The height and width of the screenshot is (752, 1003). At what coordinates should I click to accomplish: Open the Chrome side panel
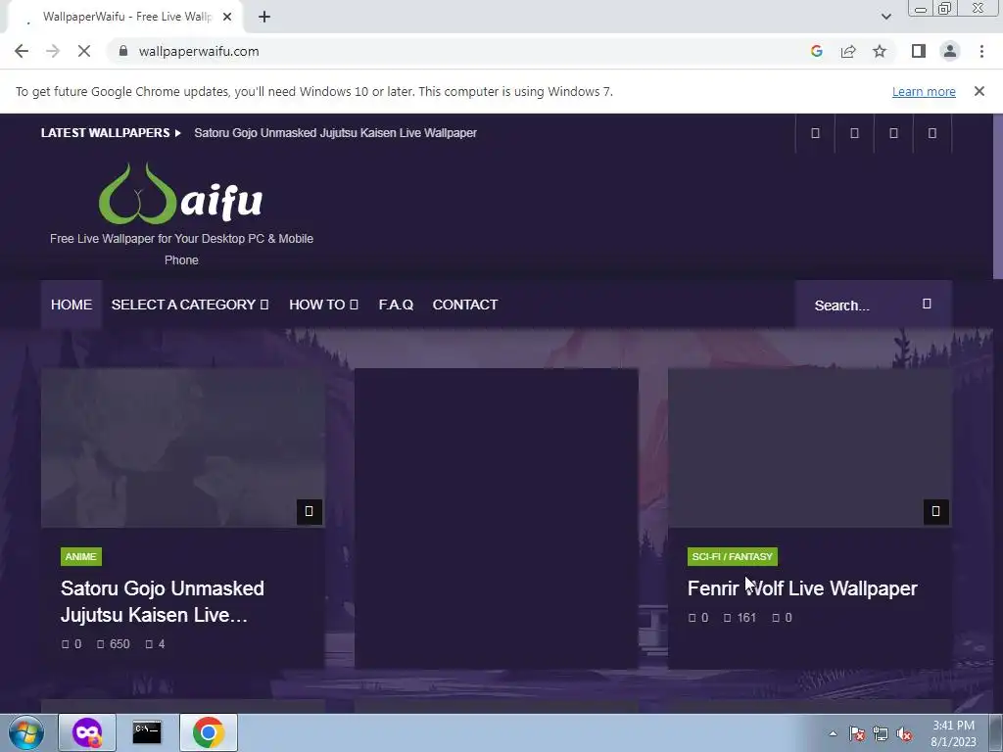pos(919,51)
